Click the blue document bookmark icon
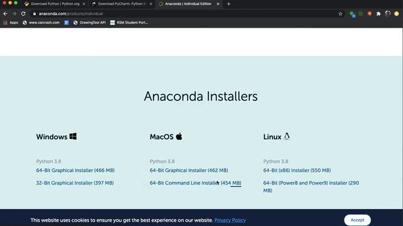 pos(67,23)
